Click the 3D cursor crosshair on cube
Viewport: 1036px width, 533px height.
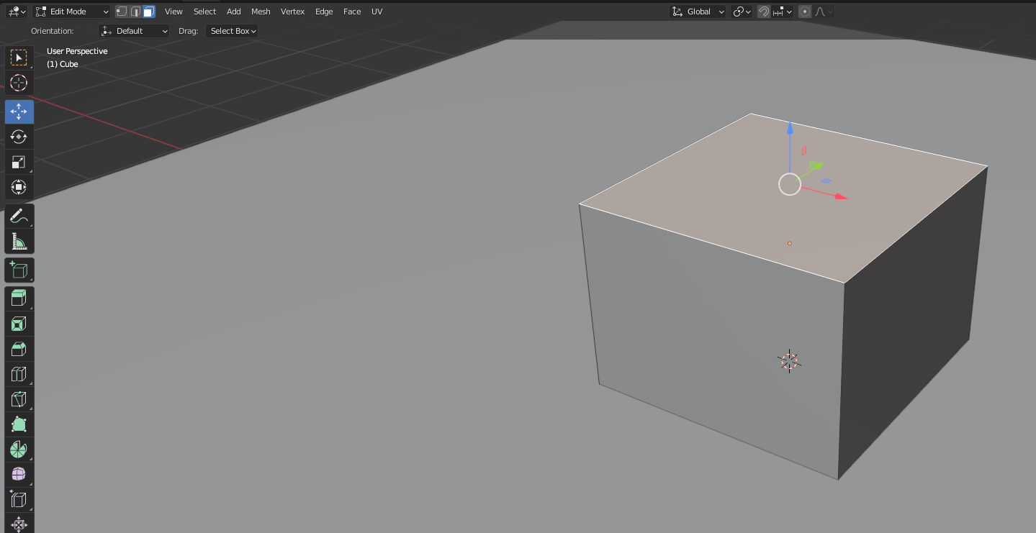[x=789, y=361]
